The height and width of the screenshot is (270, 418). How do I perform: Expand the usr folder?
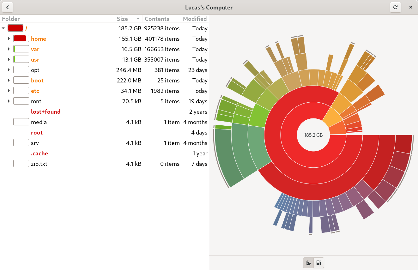pyautogui.click(x=9, y=60)
